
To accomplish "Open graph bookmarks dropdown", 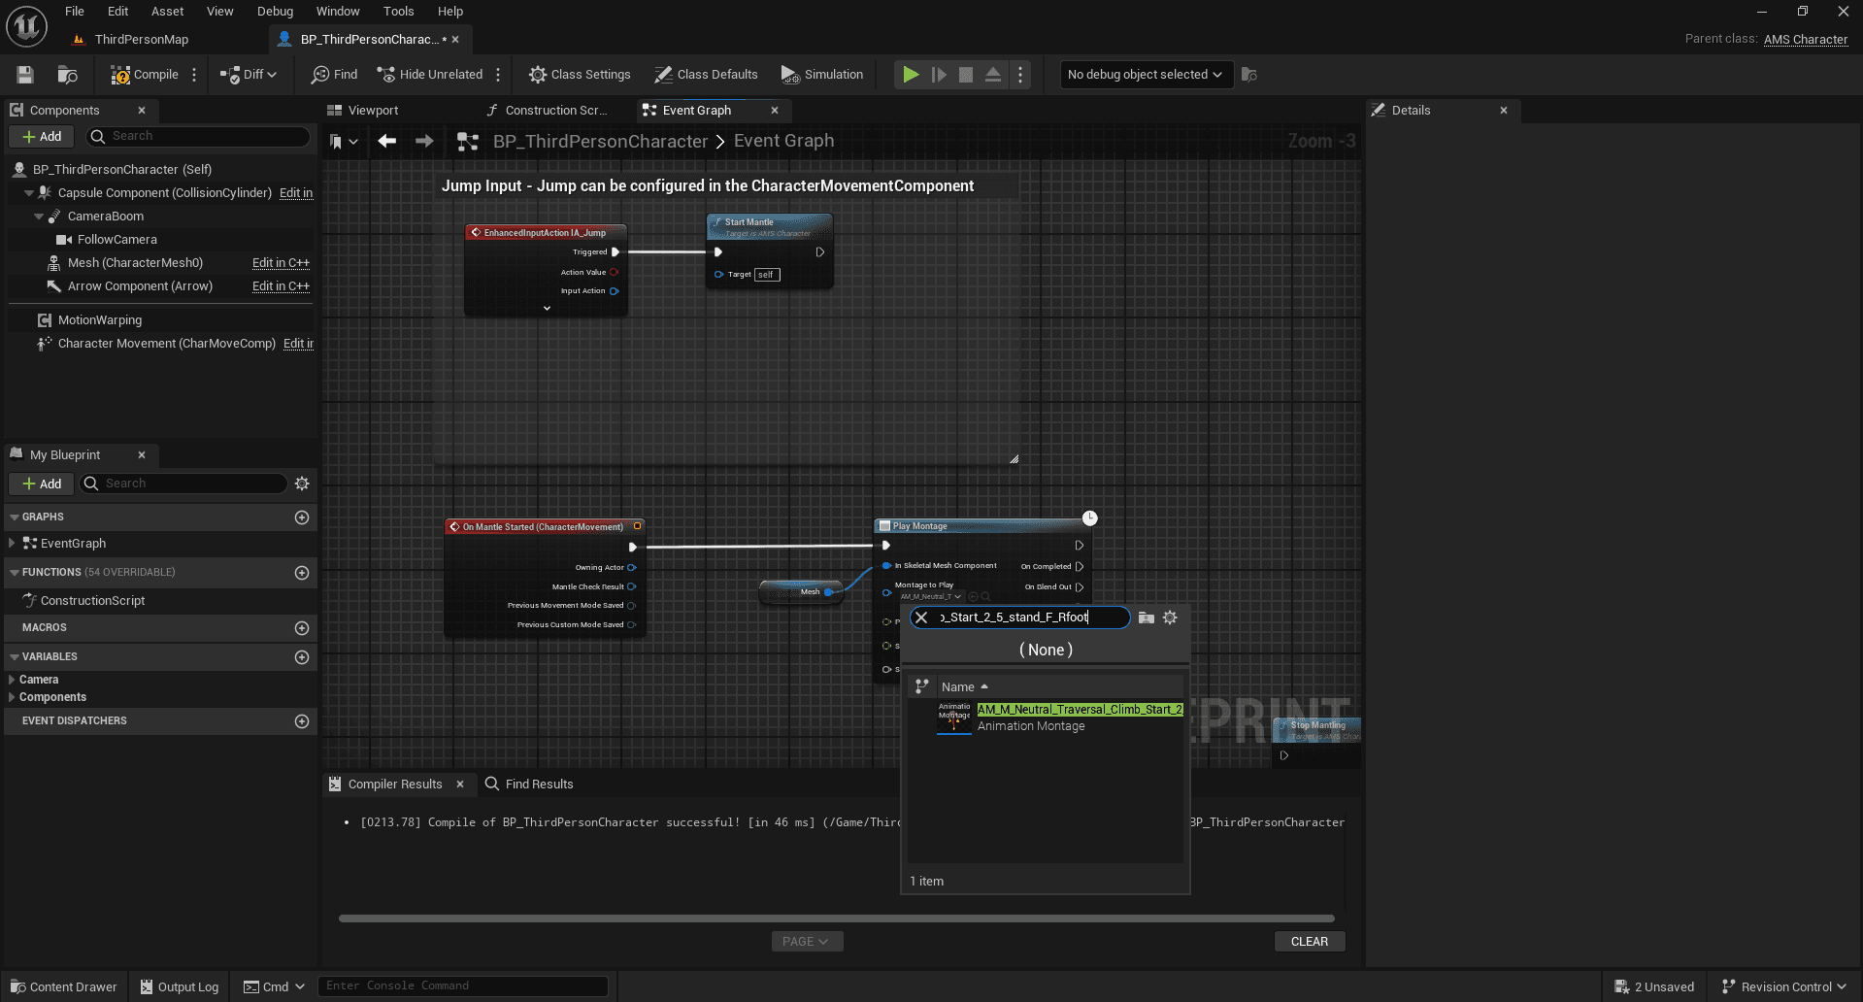I will tap(343, 142).
